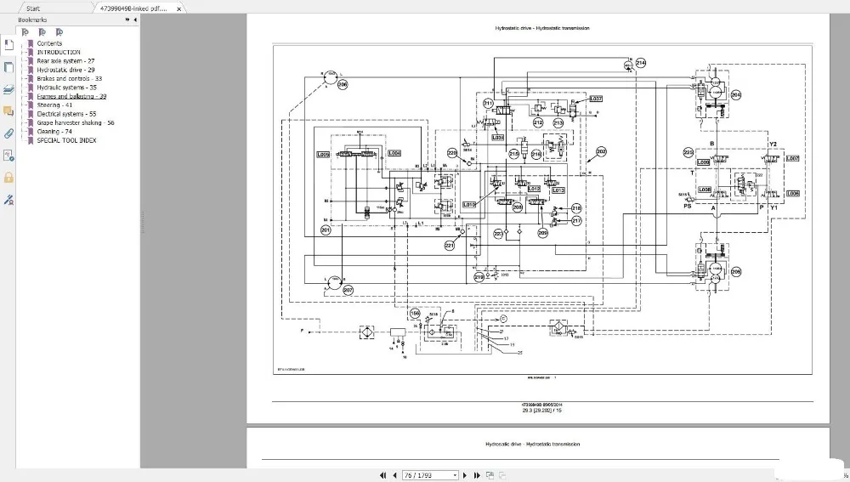This screenshot has height=482, width=850.
Task: Go to Hydrostatic drive - 29 bookmark
Action: (65, 70)
